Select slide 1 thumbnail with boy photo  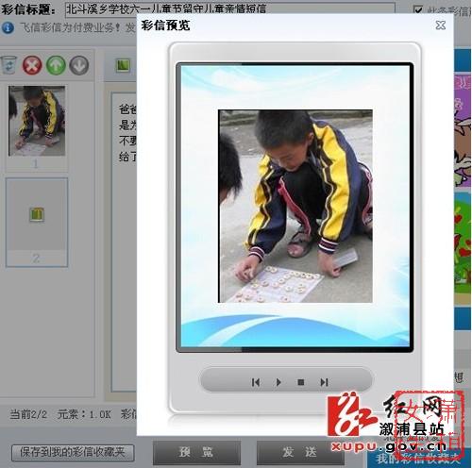[x=37, y=121]
